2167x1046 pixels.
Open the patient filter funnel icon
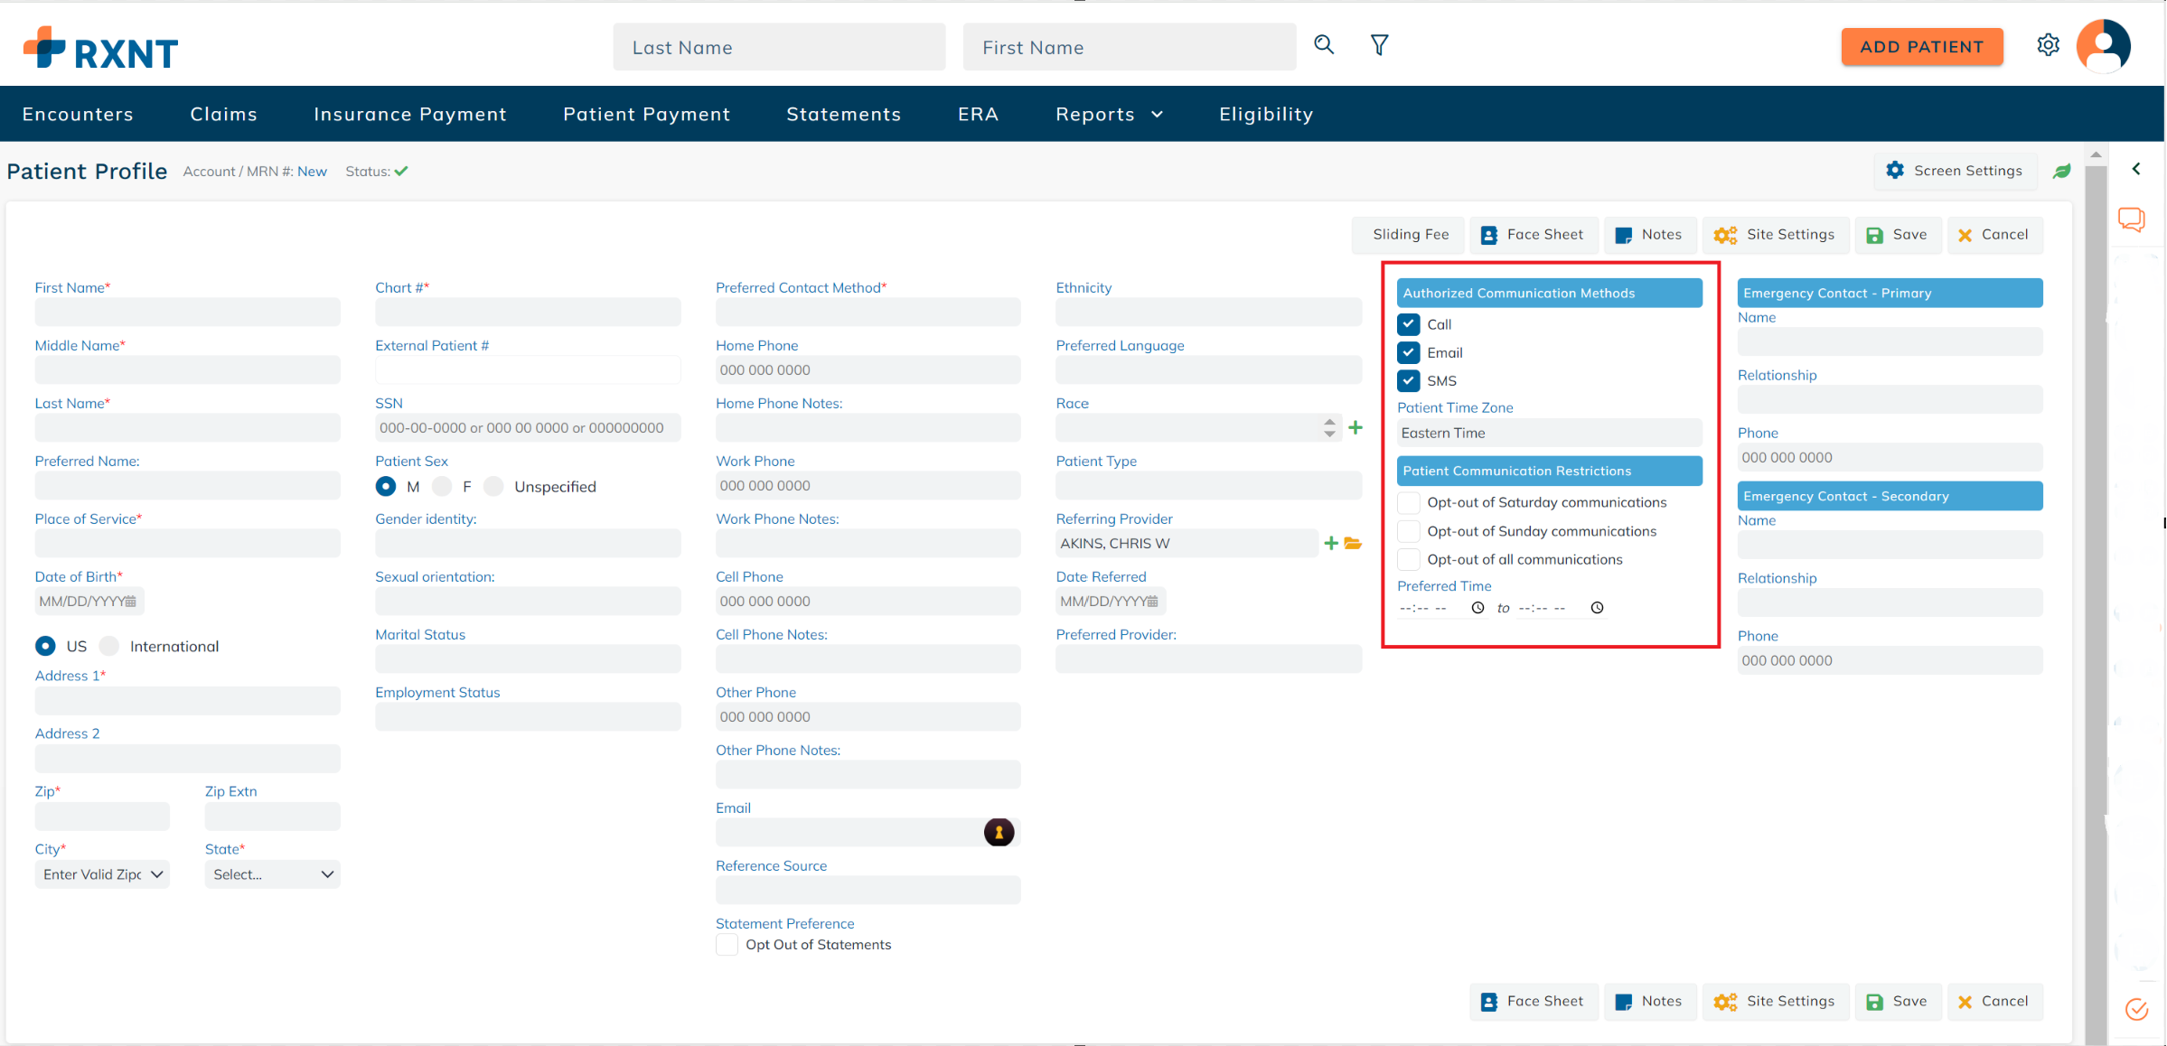[x=1378, y=44]
